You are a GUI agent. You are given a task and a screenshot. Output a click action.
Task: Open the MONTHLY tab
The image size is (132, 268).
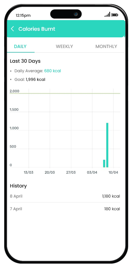point(106,47)
